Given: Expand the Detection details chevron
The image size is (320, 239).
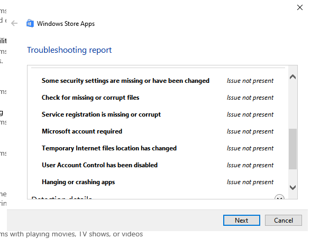Looking at the screenshot, I should point(279,198).
